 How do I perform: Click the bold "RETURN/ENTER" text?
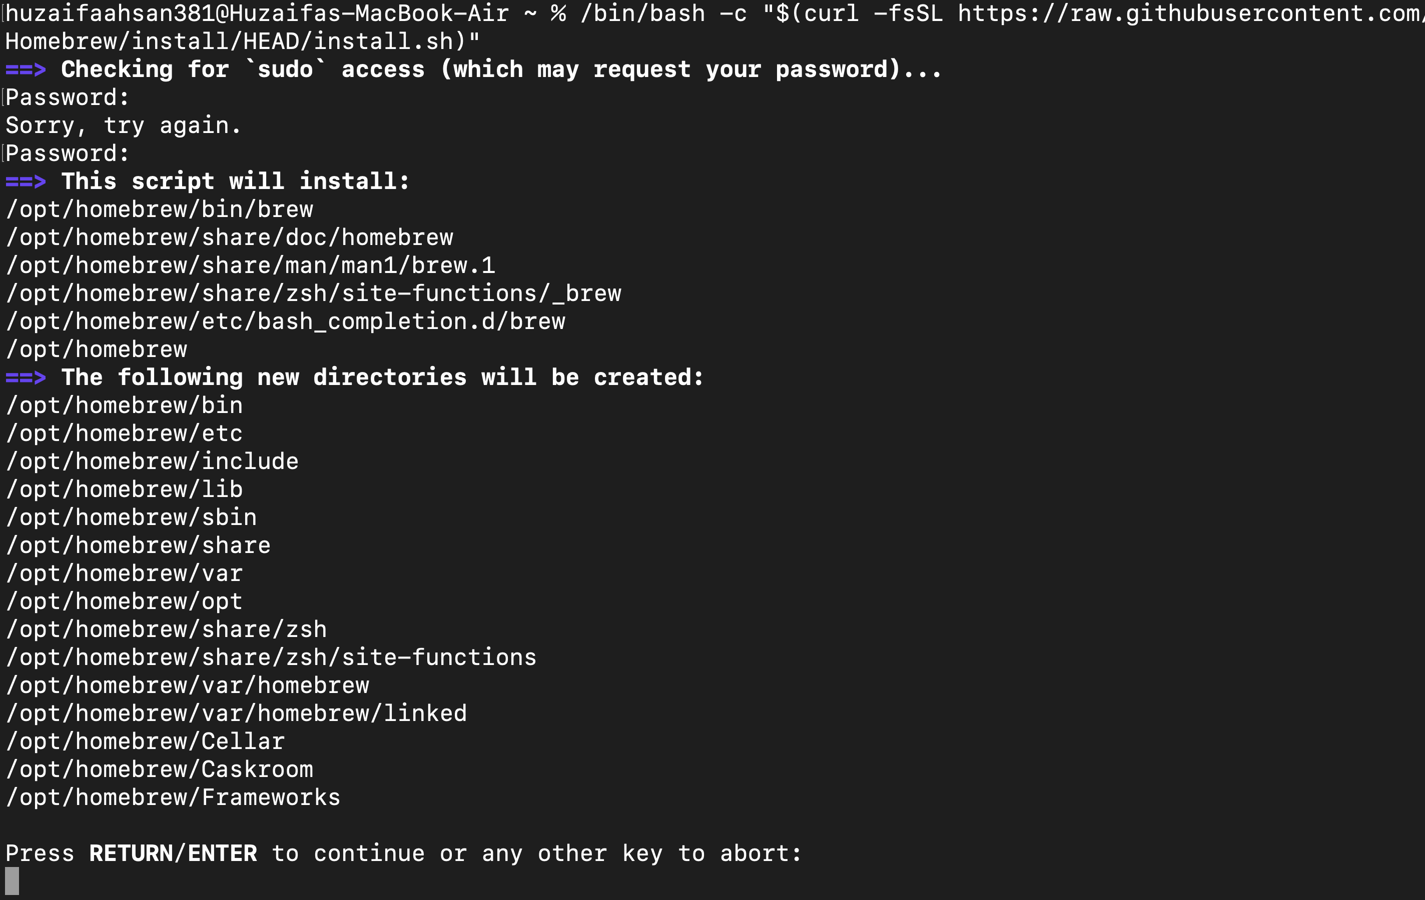(173, 853)
